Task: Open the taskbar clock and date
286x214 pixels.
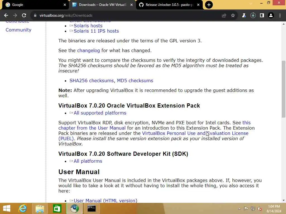Action: tap(274, 209)
